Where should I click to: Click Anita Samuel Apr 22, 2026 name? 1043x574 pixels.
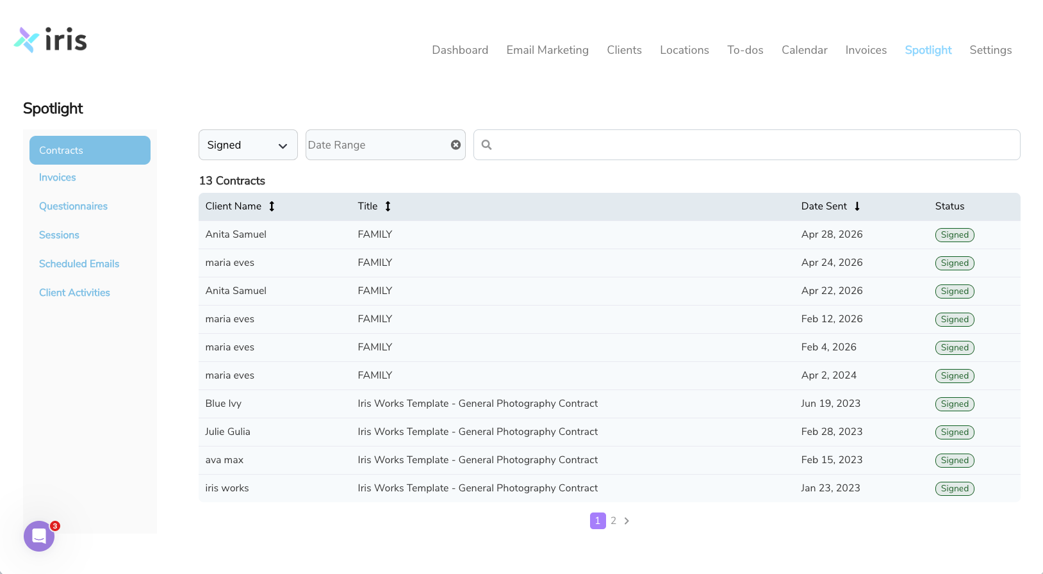coord(236,291)
